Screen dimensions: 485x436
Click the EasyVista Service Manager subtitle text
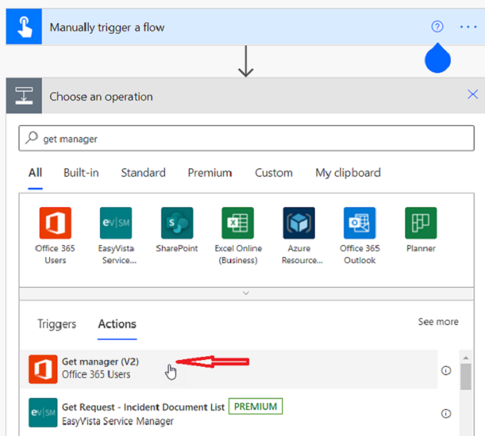pos(118,421)
